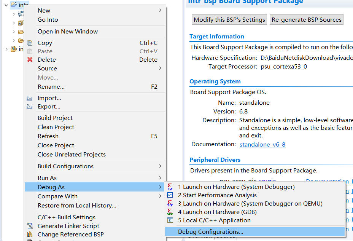Choose Clean Project from context menu
Viewport: 353px width, 241px height.
[56, 127]
